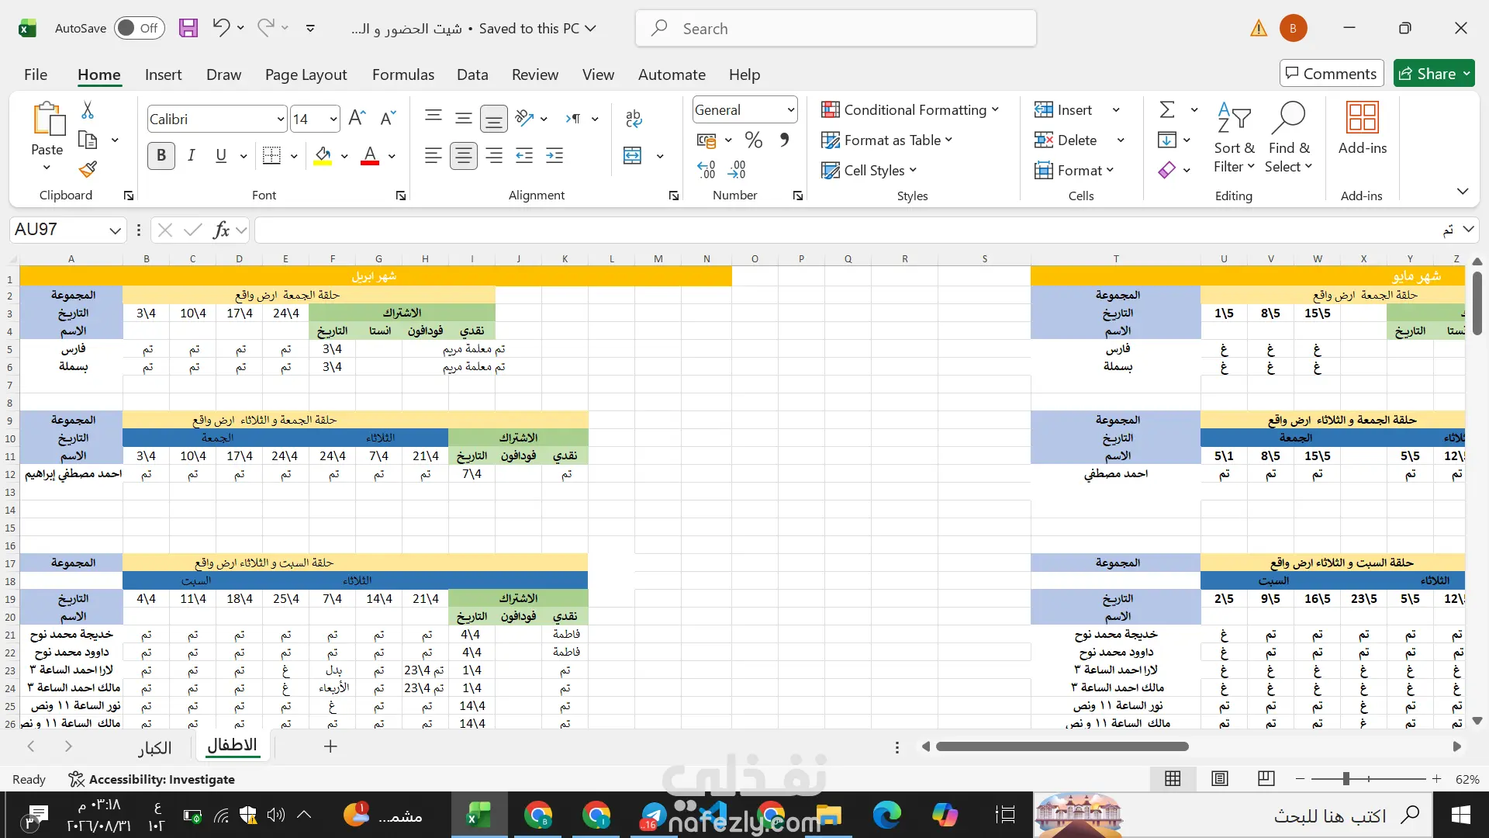The height and width of the screenshot is (838, 1489).
Task: Click the Comments button
Action: click(x=1331, y=73)
